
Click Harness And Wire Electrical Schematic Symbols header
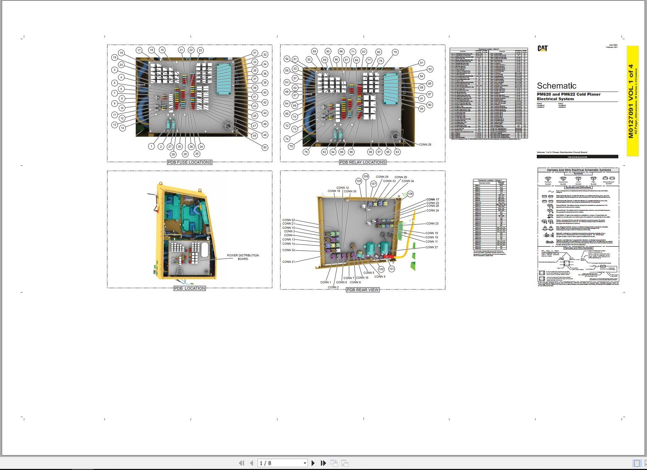point(578,170)
